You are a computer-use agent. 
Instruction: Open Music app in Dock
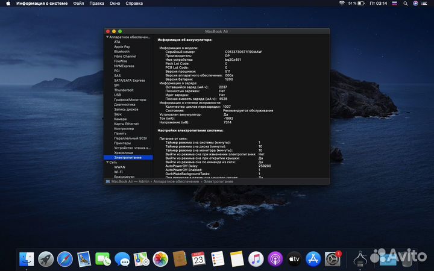point(256,259)
